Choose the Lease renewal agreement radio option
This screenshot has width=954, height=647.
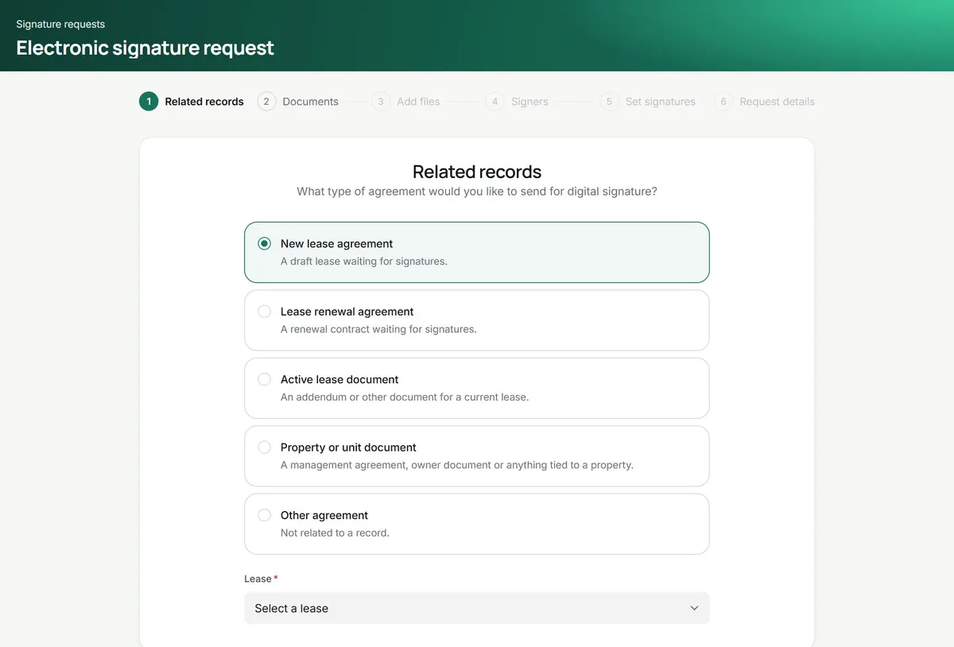click(265, 312)
